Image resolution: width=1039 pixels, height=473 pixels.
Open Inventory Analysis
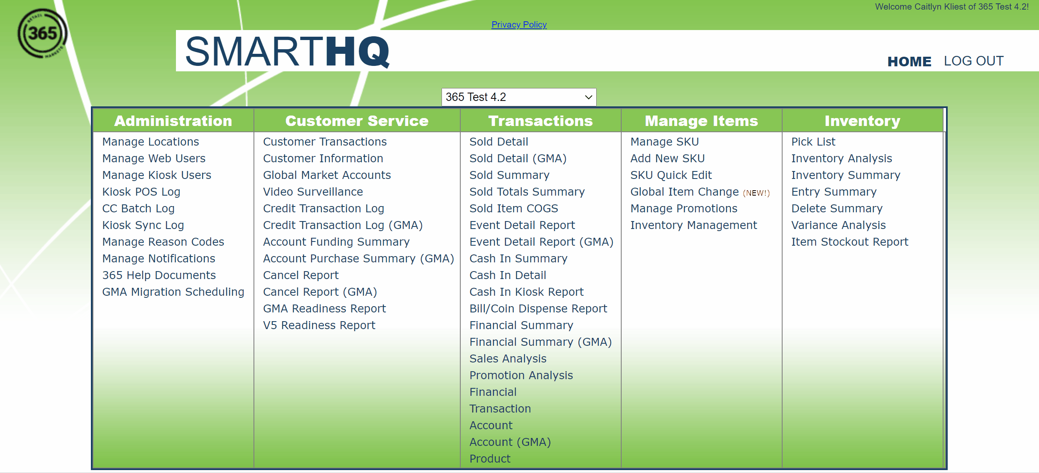841,159
